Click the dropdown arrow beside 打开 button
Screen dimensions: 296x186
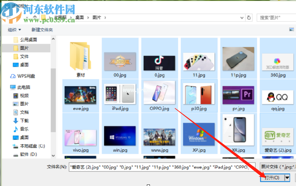287,178
